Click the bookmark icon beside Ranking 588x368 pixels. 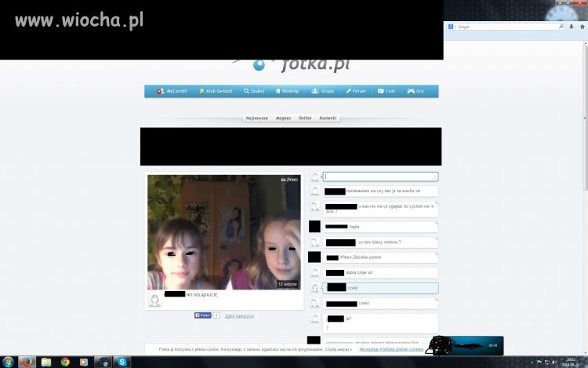[278, 91]
